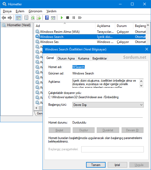Open the Yardım menu
Screen dimensions: 151x170
[51, 11]
